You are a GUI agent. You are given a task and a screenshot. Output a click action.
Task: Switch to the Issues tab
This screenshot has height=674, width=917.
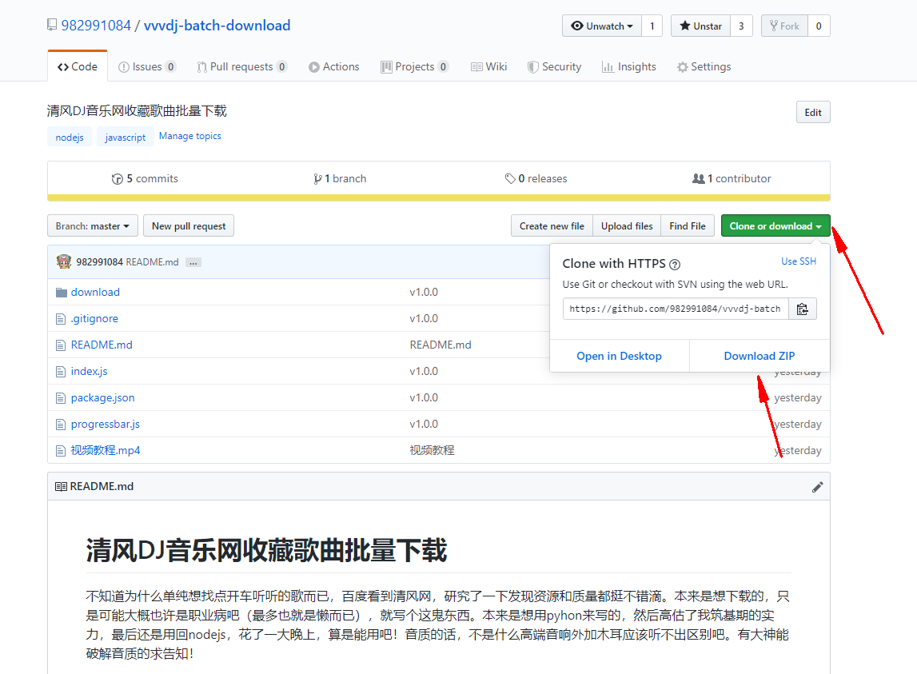[147, 66]
